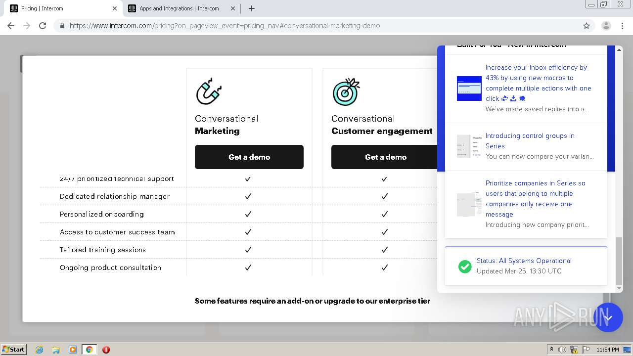633x356 pixels.
Task: Open Internet Explorer from taskbar
Action: [40, 350]
